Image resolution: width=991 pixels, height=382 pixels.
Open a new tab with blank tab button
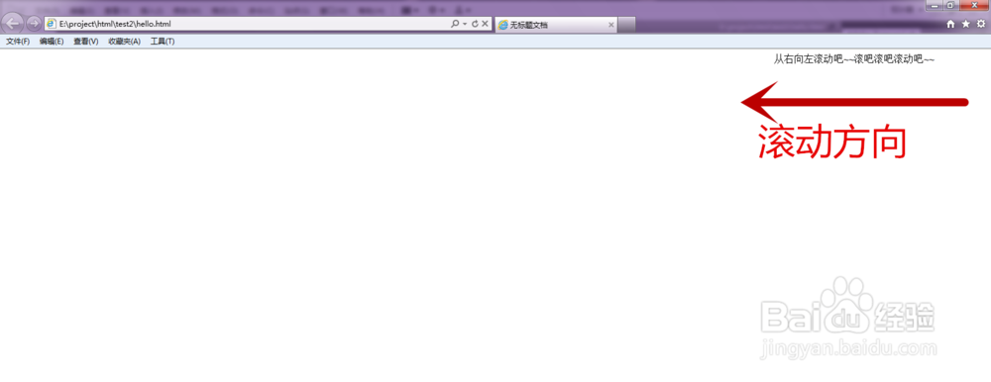pos(626,25)
